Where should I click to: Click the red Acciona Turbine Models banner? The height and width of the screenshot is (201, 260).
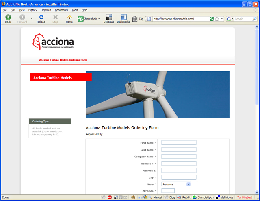(x=61, y=77)
